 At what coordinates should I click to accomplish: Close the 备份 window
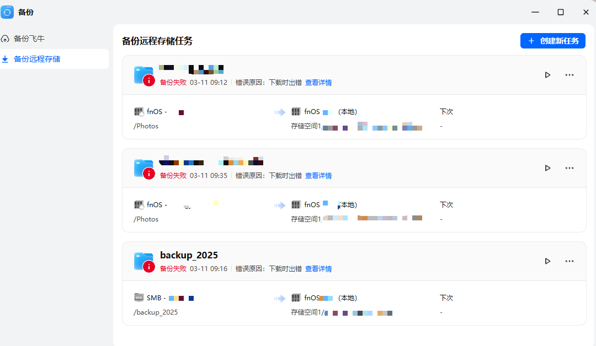pyautogui.click(x=586, y=12)
